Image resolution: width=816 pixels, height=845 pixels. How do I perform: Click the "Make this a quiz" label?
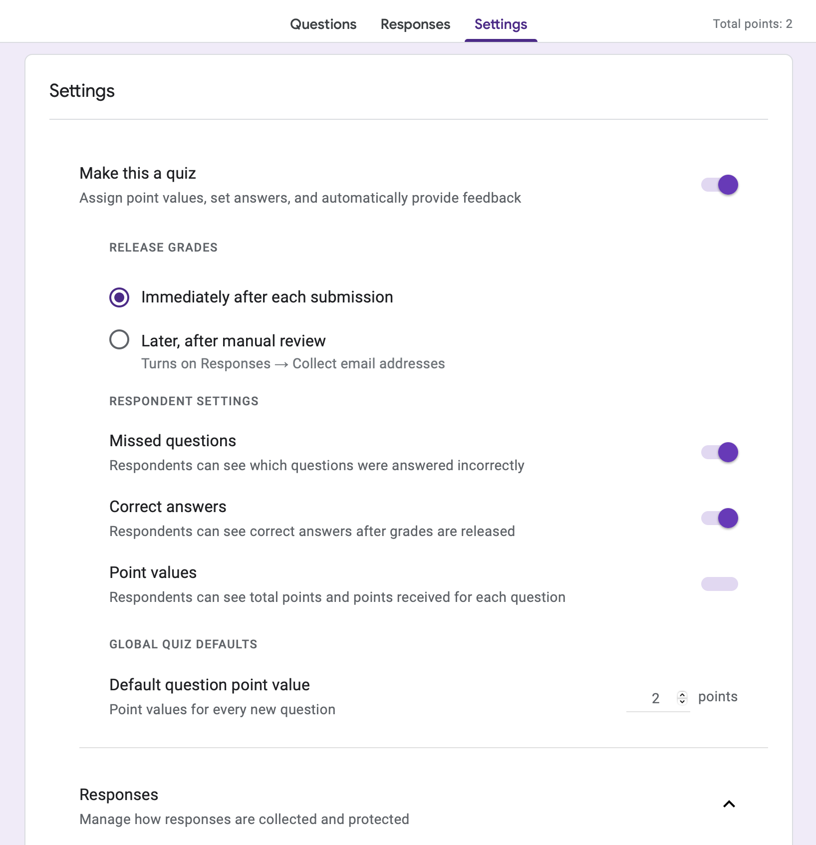tap(137, 173)
